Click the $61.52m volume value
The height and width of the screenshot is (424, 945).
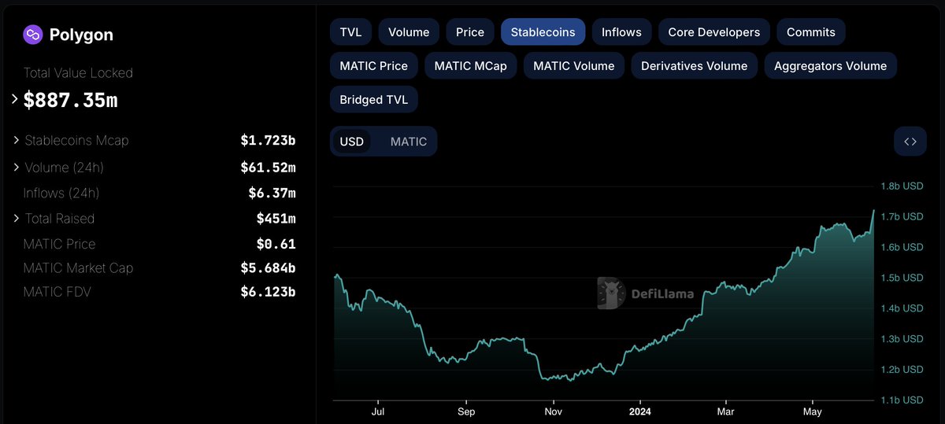(268, 168)
